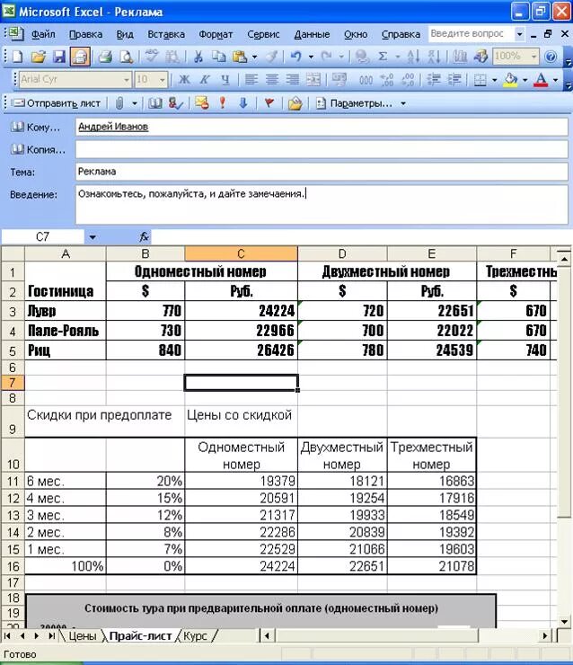
Task: Cut selection with scissors icon
Action: pos(198,57)
